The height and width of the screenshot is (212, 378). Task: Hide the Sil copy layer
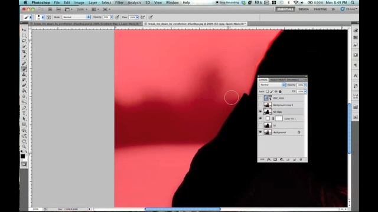tap(260, 112)
